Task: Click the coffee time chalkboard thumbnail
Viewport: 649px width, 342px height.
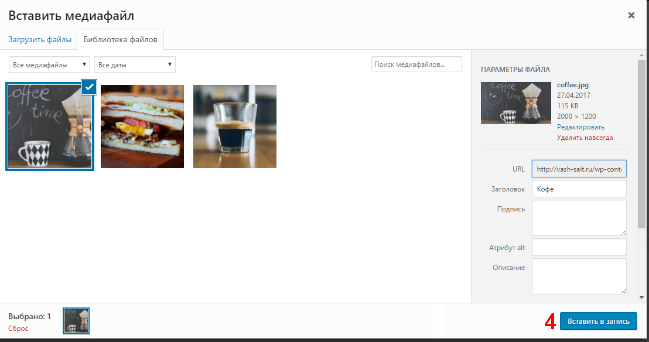Action: (50, 126)
